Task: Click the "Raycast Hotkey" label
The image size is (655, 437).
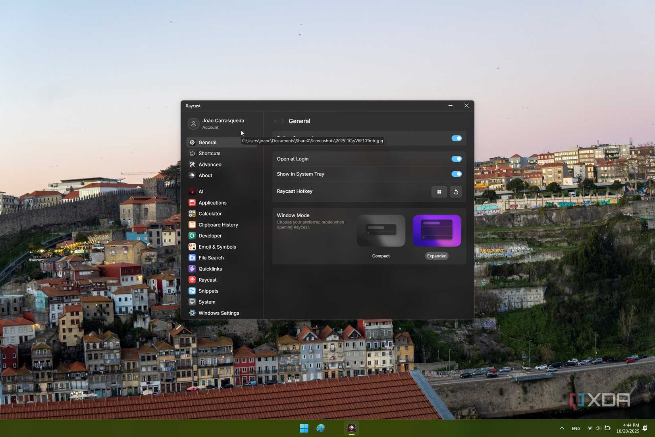Action: point(295,191)
